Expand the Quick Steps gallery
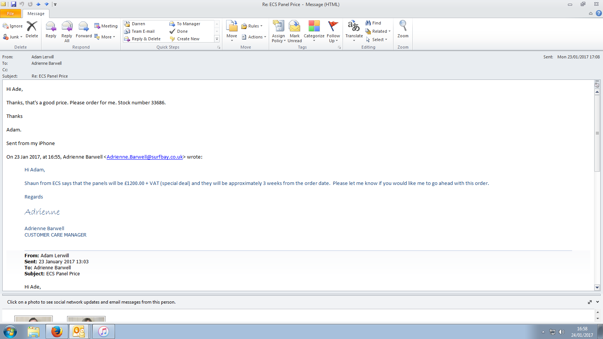603x339 pixels. [x=217, y=39]
